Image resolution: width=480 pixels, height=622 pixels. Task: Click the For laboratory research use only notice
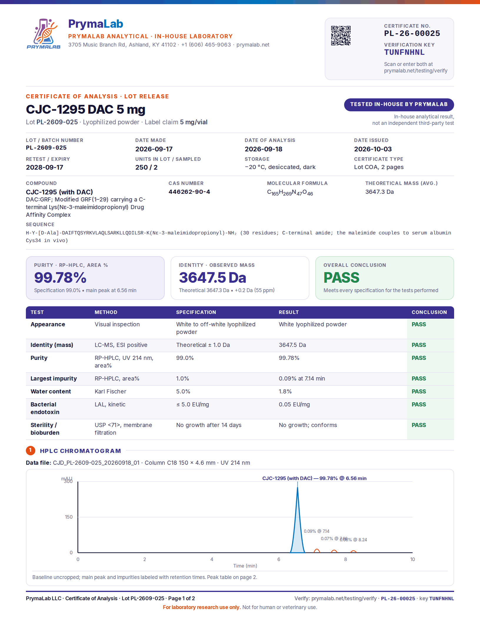202,607
